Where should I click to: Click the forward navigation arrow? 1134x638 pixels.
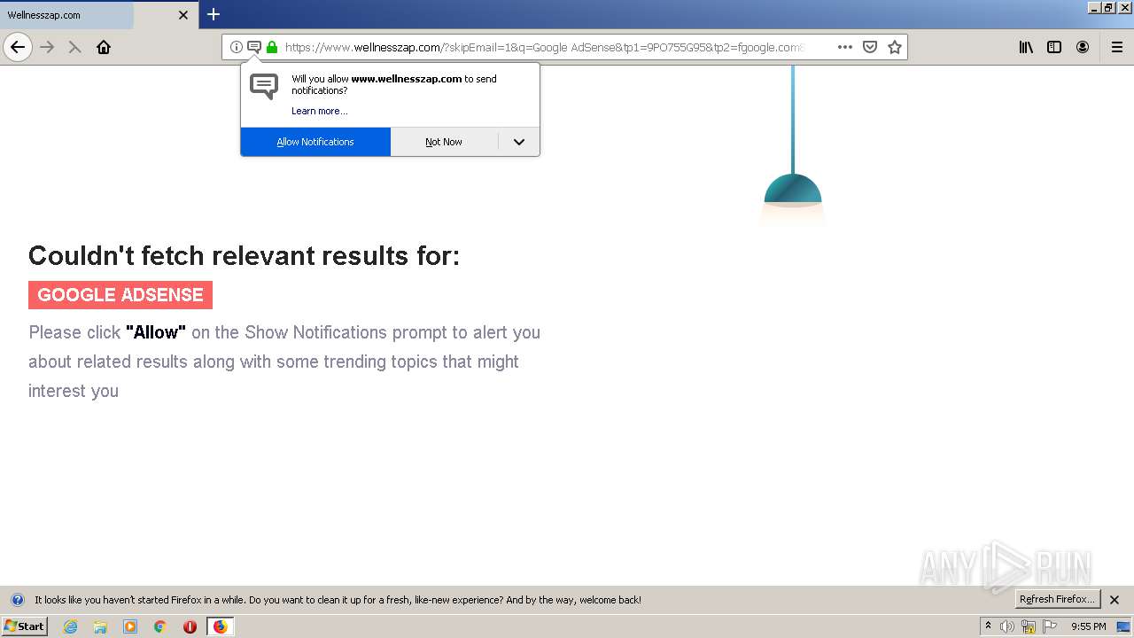pyautogui.click(x=48, y=47)
